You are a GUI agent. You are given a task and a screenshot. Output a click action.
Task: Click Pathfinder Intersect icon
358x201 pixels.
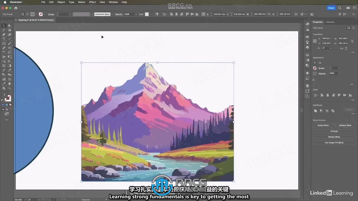(327, 111)
